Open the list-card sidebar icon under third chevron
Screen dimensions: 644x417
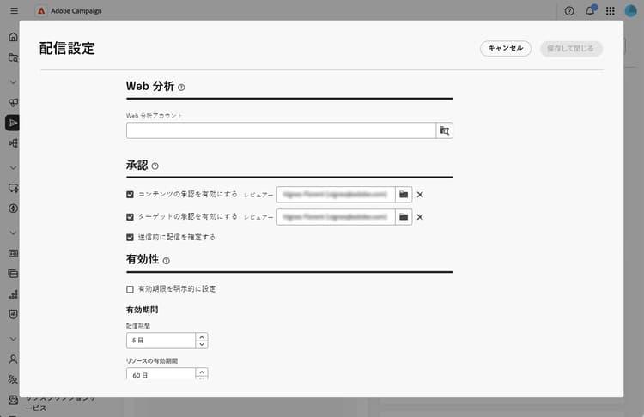[13, 253]
